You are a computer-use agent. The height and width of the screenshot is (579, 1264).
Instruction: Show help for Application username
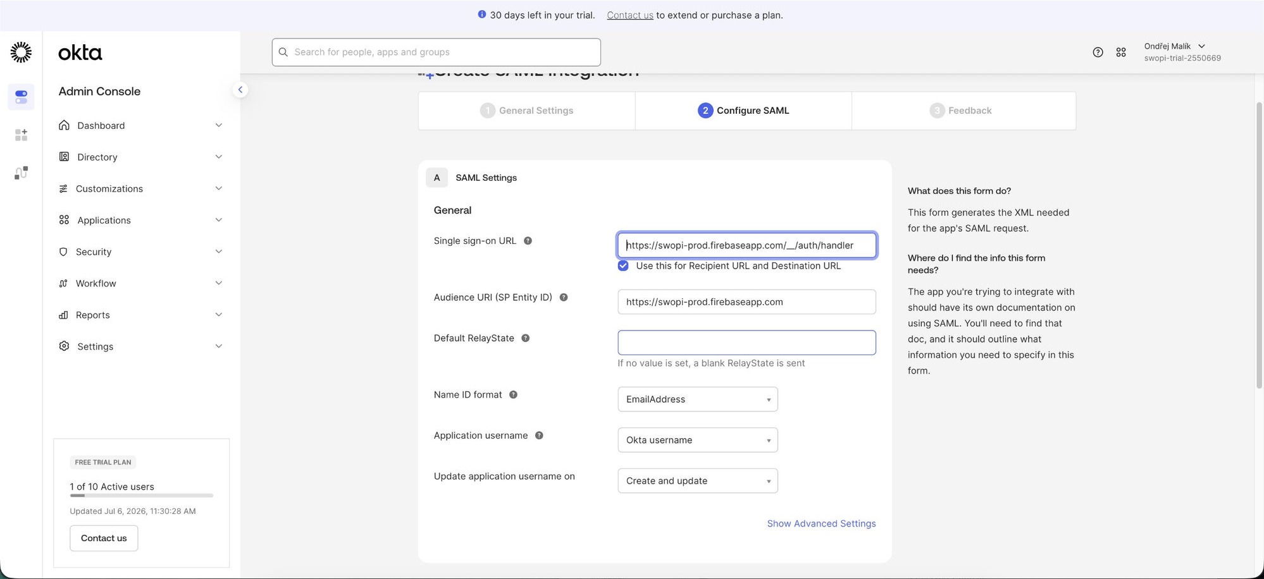pos(539,436)
